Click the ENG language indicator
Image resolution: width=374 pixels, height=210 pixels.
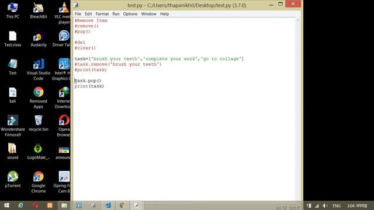click(x=337, y=206)
